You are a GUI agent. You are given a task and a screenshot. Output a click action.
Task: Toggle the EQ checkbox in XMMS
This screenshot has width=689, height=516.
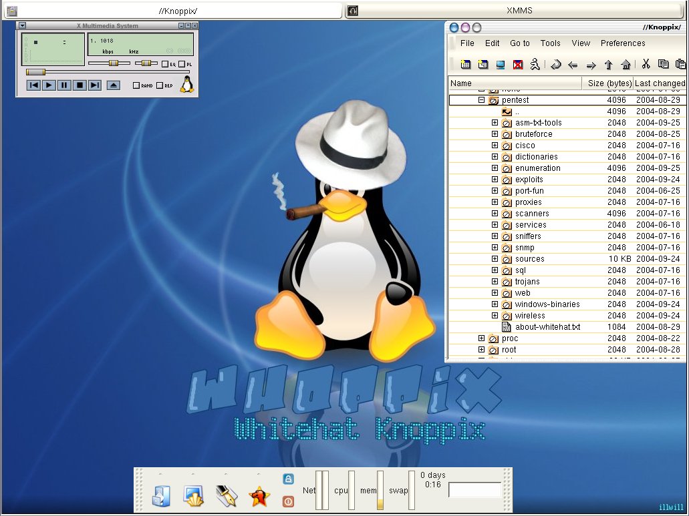click(x=164, y=64)
